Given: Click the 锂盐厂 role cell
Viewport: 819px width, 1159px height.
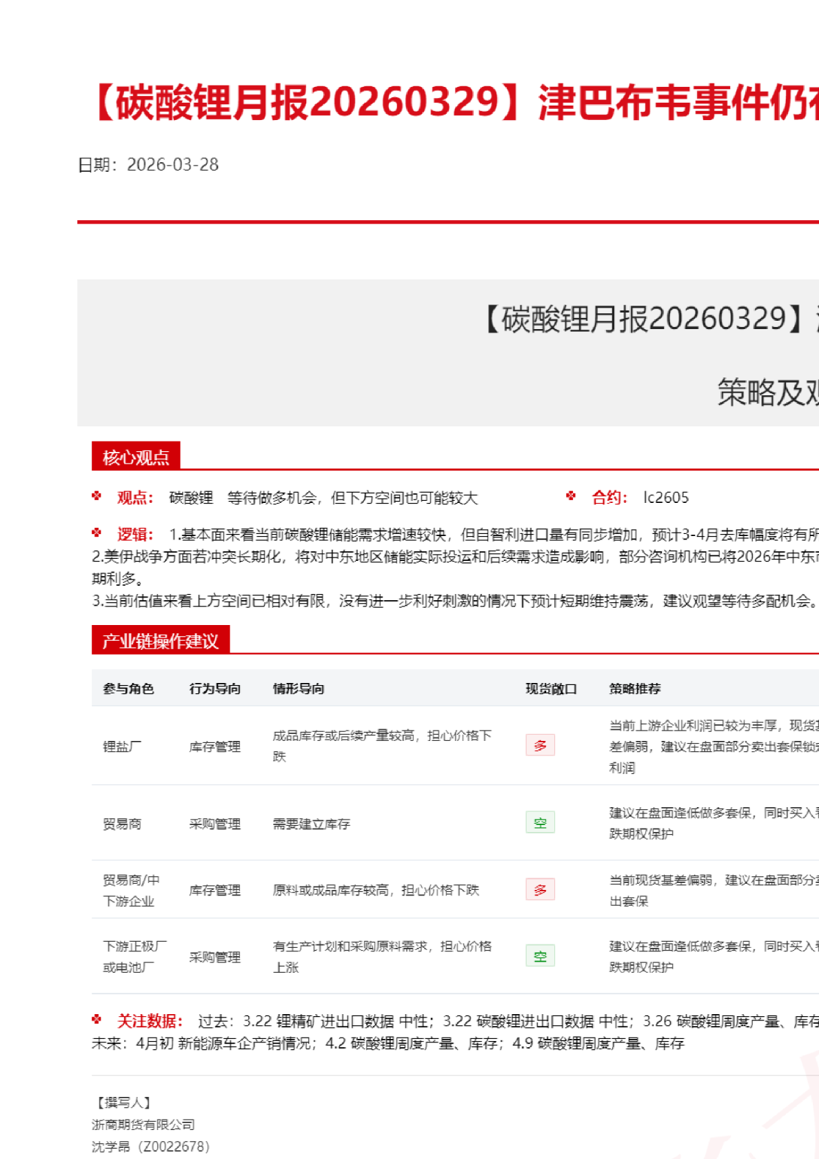Looking at the screenshot, I should click(122, 746).
